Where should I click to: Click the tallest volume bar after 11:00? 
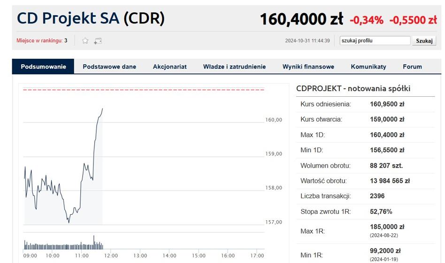[x=94, y=242]
